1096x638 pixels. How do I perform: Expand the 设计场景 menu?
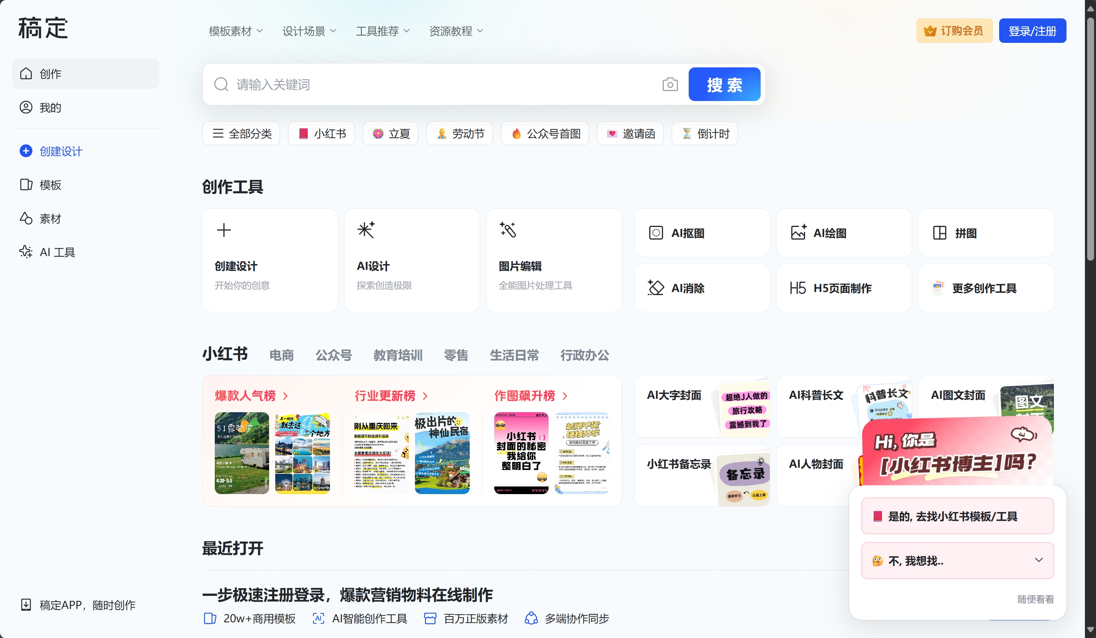[309, 31]
